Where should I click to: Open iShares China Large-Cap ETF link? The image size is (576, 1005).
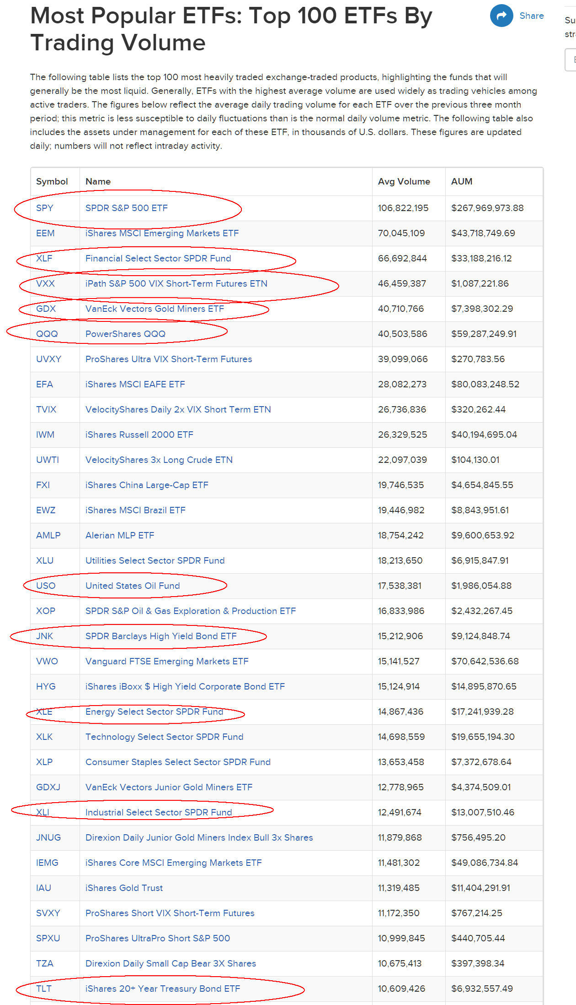click(147, 485)
